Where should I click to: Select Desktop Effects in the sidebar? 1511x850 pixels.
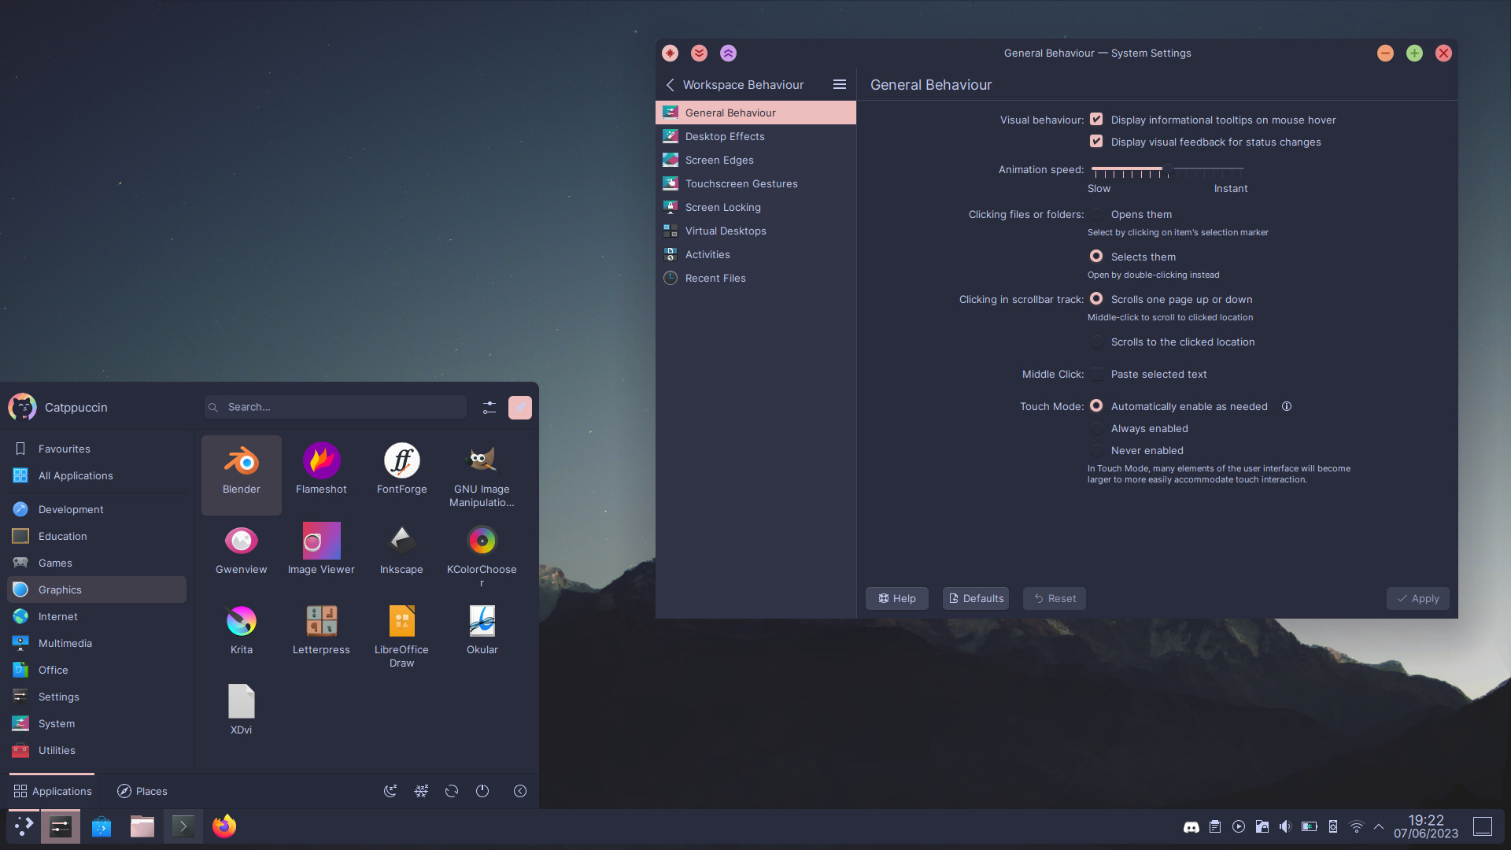click(725, 136)
